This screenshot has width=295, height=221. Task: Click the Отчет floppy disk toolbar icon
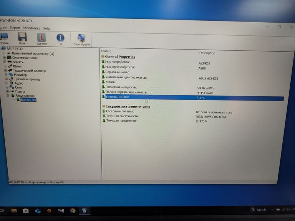pyautogui.click(x=23, y=39)
